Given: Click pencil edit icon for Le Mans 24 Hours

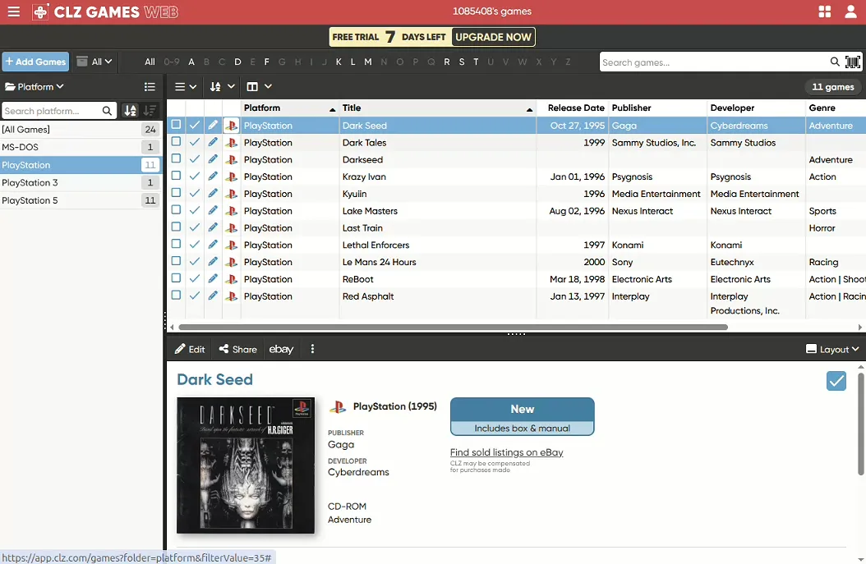Looking at the screenshot, I should pyautogui.click(x=213, y=262).
